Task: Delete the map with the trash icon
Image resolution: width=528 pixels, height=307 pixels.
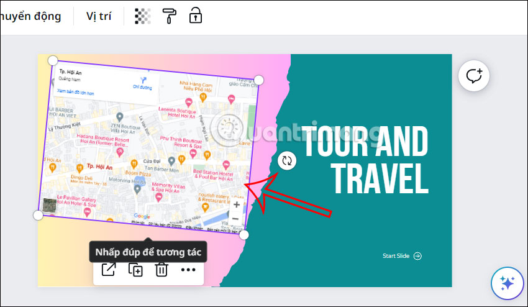Action: tap(162, 270)
